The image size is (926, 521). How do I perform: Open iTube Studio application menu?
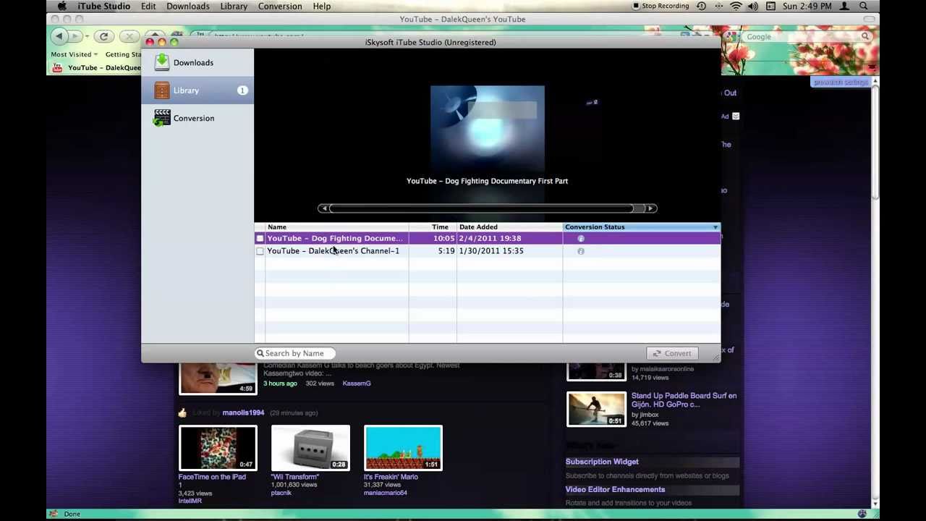tap(104, 6)
